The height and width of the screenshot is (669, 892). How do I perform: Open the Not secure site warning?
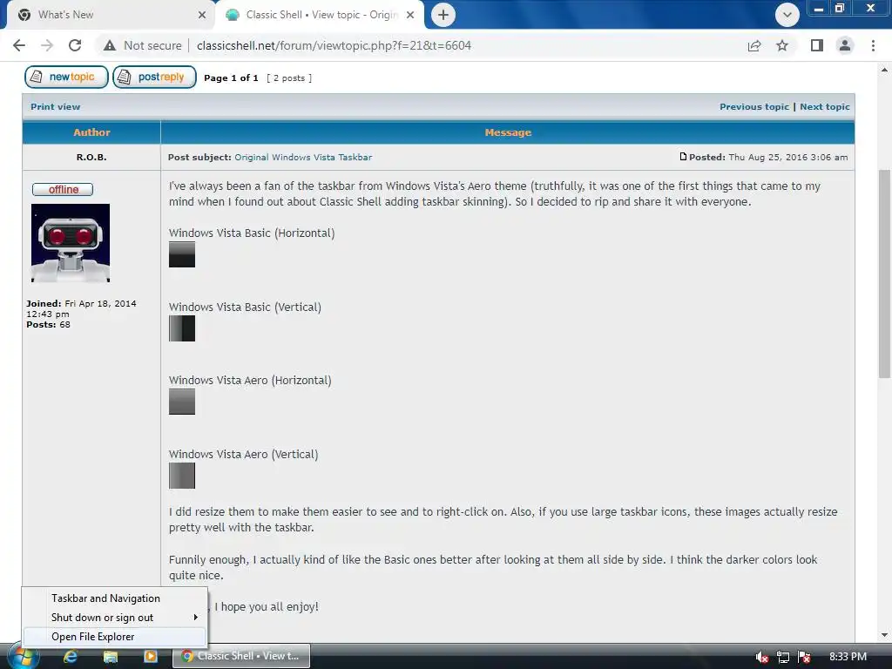click(143, 45)
